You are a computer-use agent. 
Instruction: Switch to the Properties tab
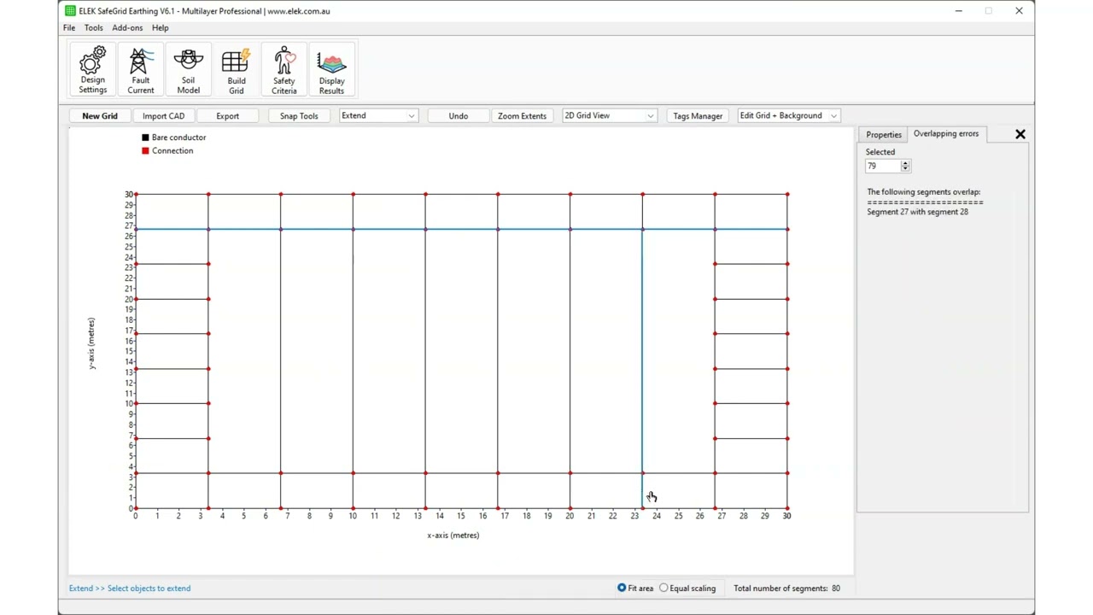884,134
